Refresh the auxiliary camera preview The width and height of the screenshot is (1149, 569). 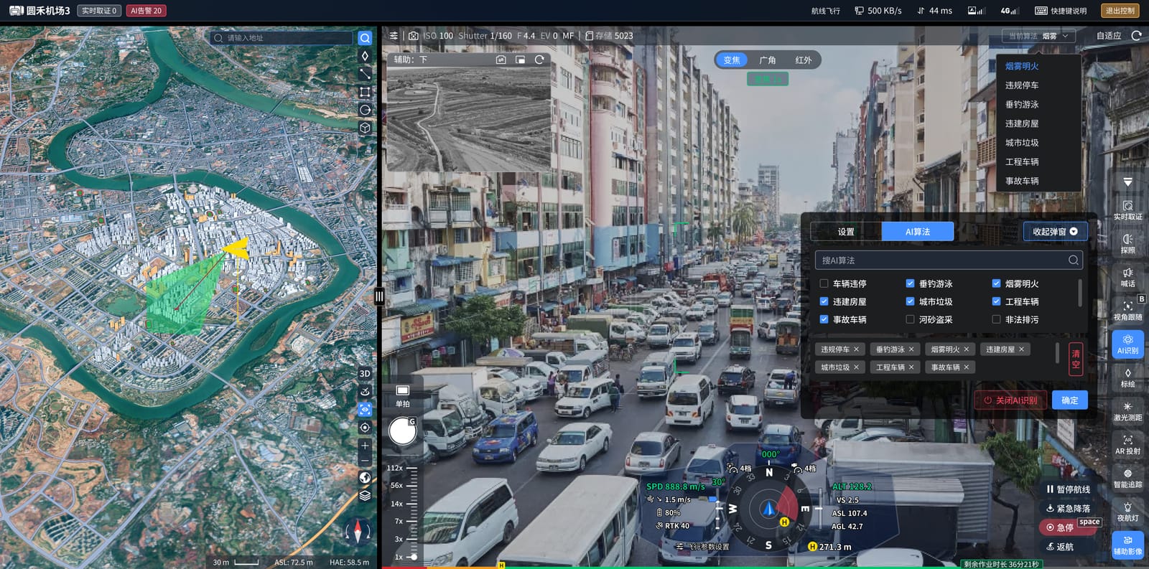539,60
